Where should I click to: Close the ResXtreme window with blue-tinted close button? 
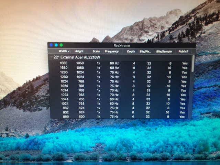[51, 45]
